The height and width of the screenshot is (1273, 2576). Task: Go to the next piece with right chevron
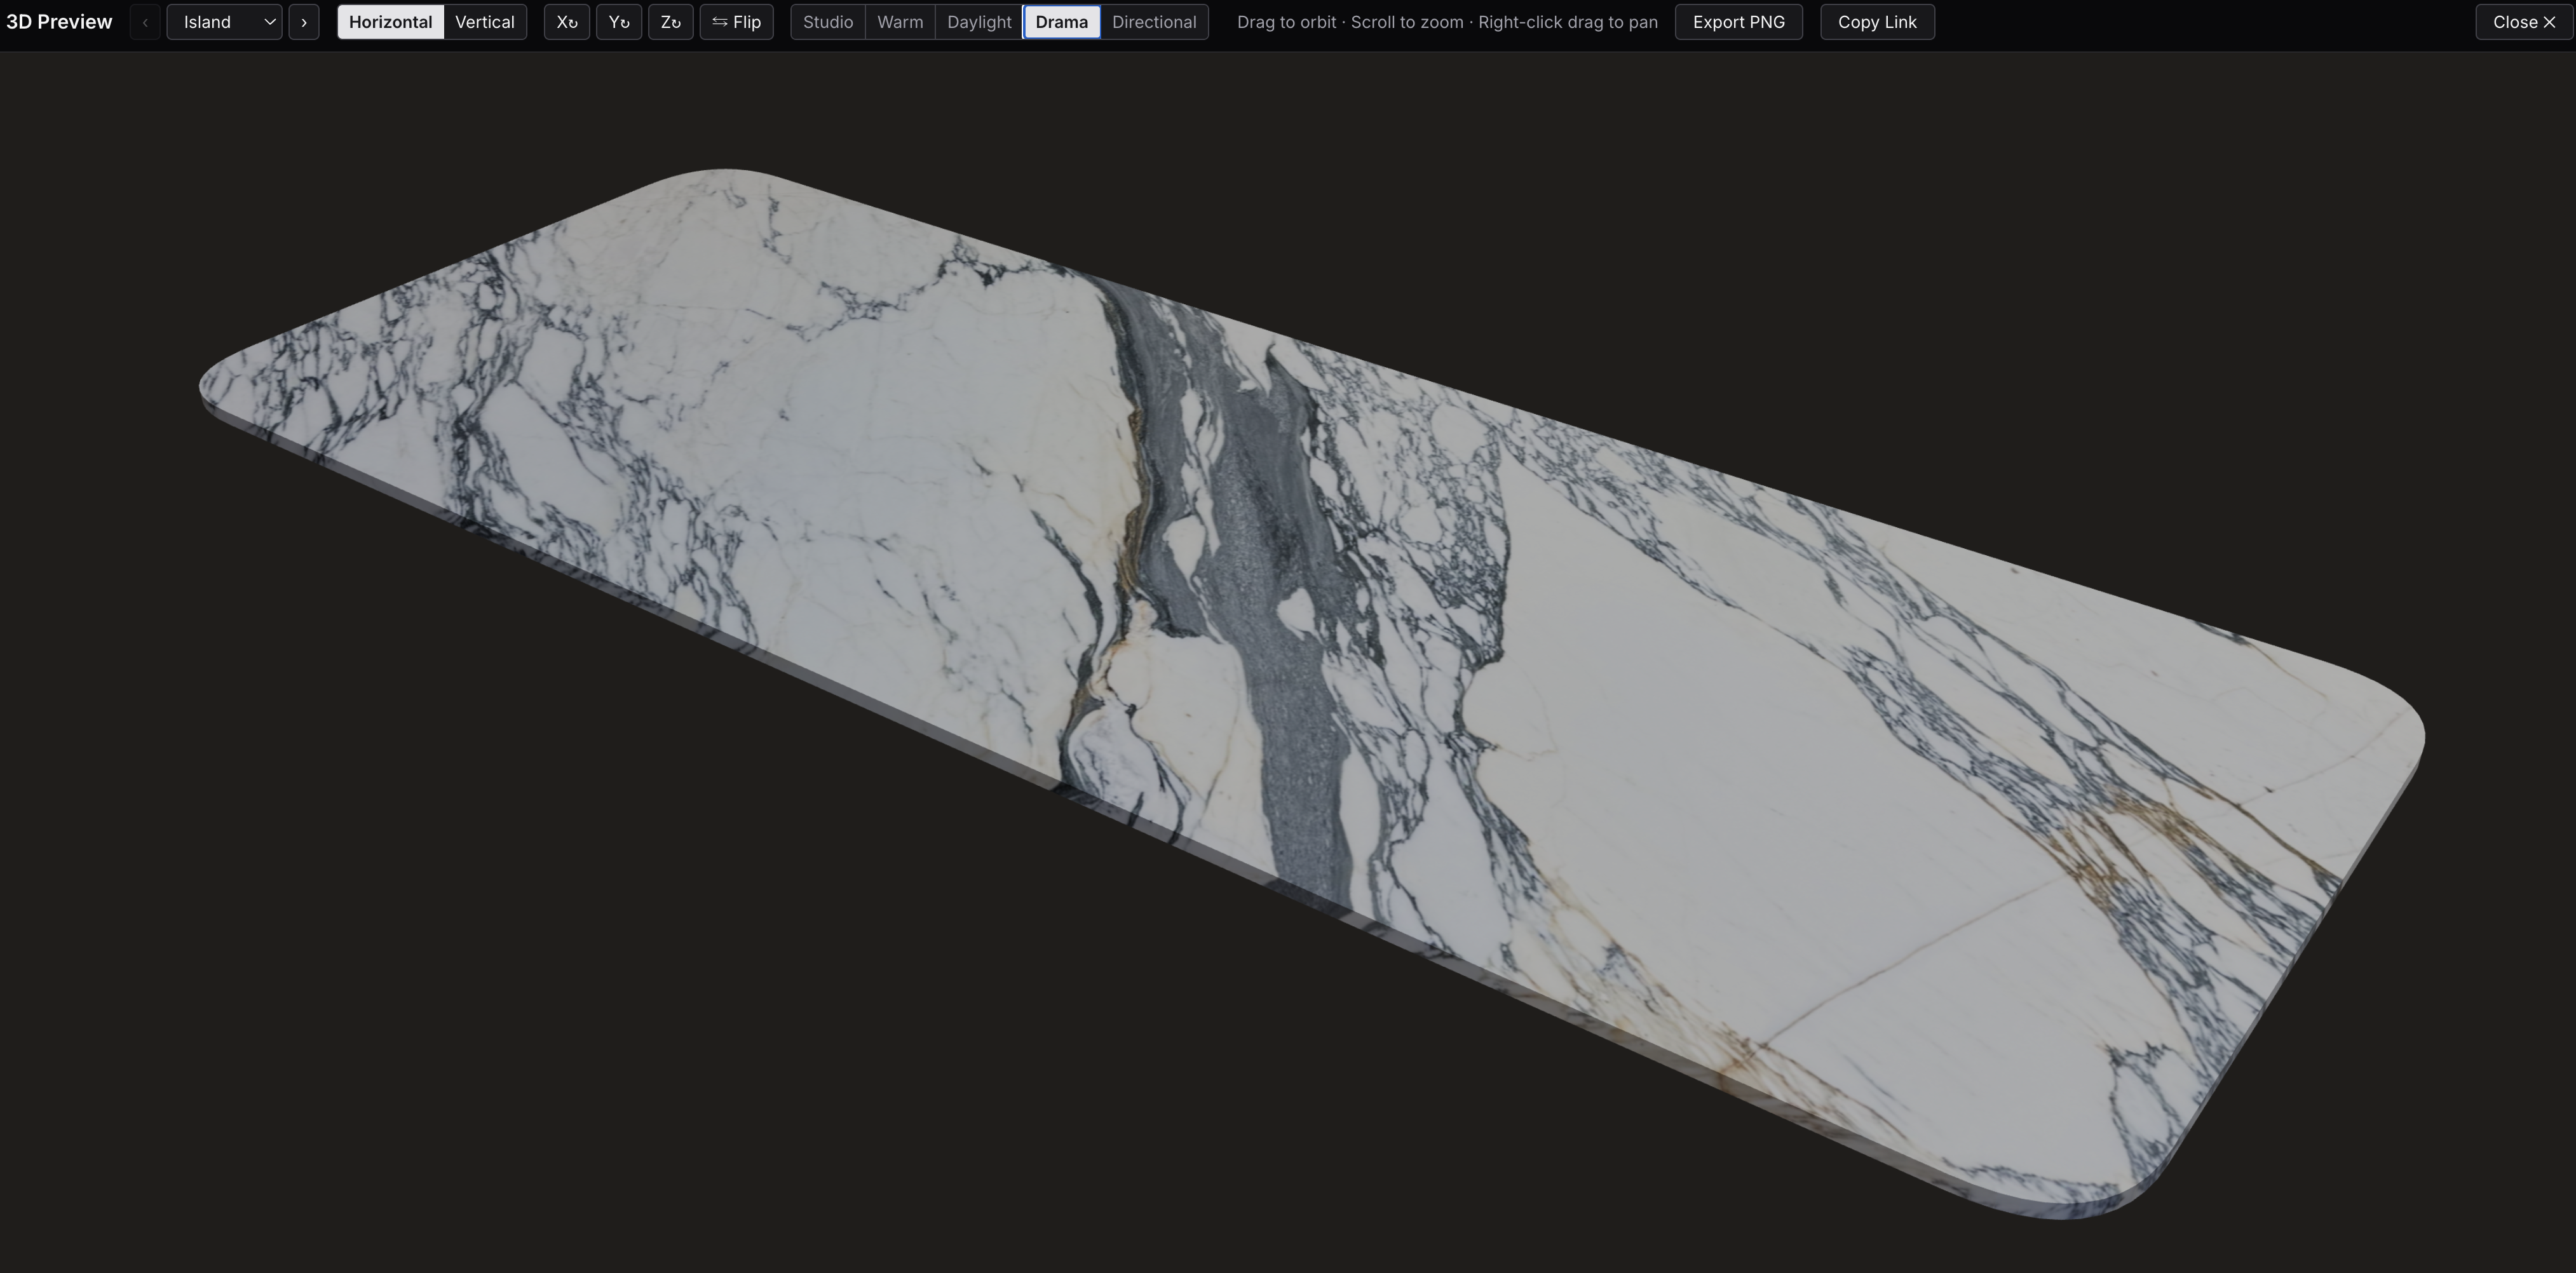(x=304, y=22)
